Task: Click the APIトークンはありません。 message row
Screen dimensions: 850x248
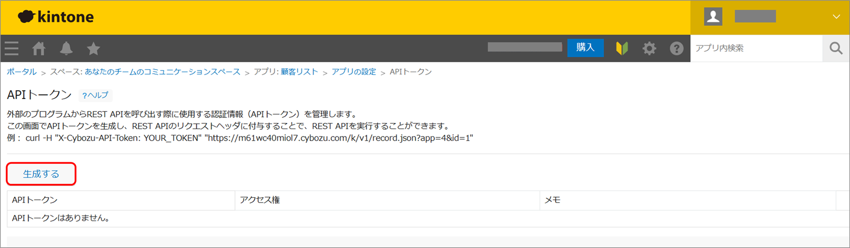Action: tap(428, 218)
